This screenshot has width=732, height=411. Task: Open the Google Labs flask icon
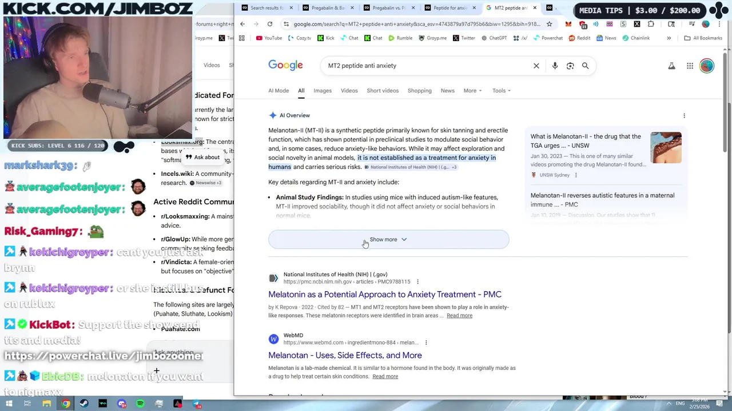click(672, 66)
